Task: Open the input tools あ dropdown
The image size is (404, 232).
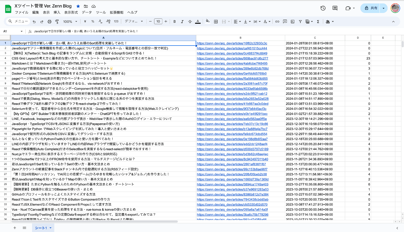Action: (330, 22)
